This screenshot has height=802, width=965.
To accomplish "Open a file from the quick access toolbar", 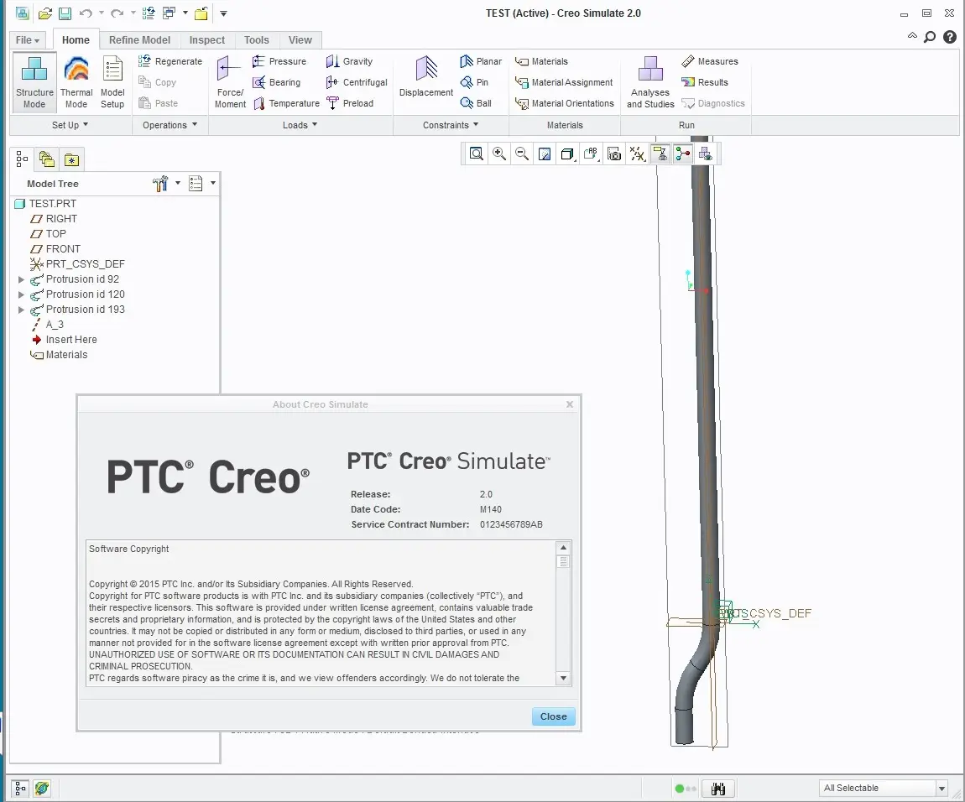I will click(x=45, y=13).
